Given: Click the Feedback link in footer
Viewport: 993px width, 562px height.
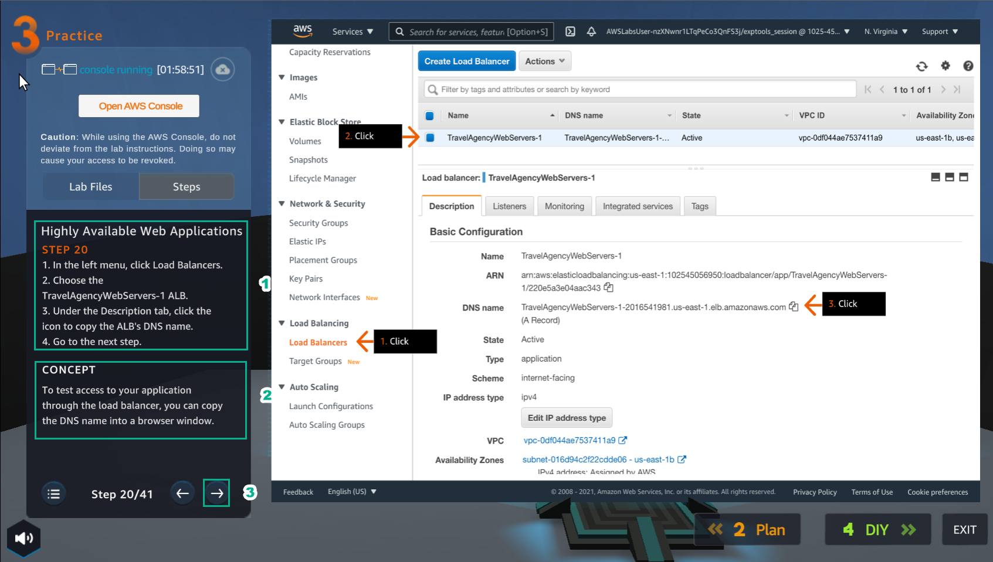Looking at the screenshot, I should 298,492.
